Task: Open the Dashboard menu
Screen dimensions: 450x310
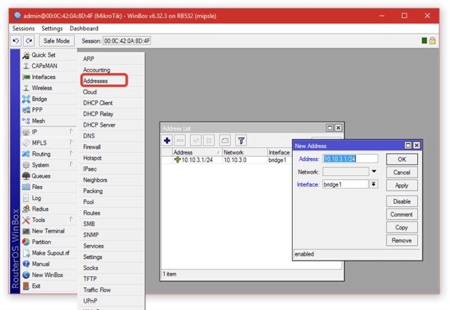Action: point(84,28)
